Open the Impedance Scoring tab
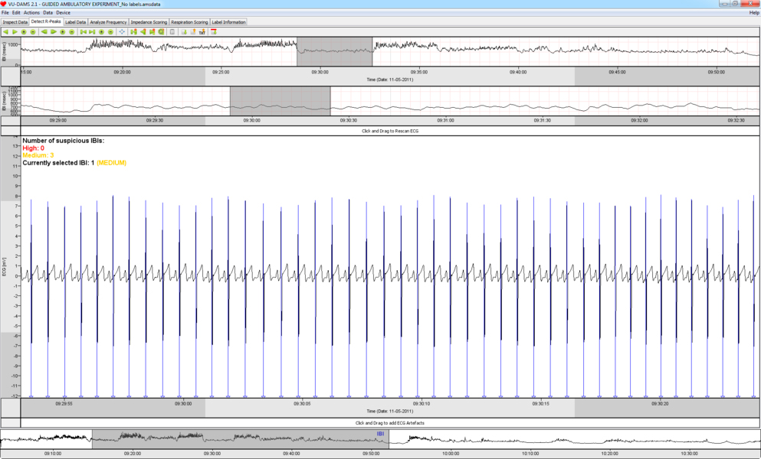 pyautogui.click(x=149, y=22)
